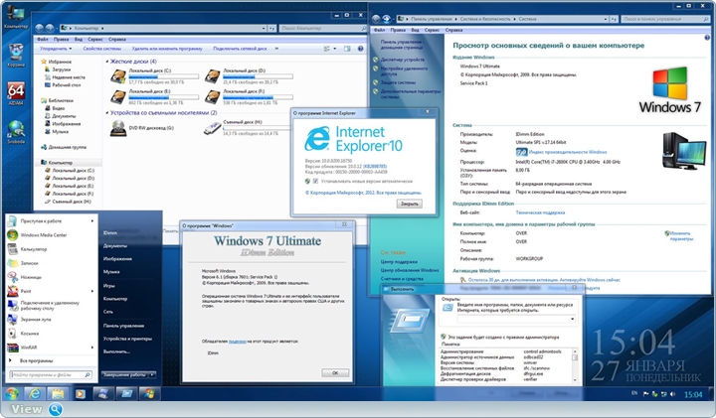Open the Recycle Bin (Корзина) desktop icon

(x=16, y=51)
